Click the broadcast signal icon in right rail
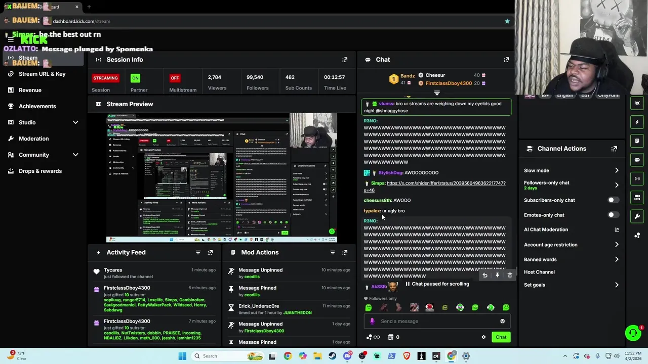The width and height of the screenshot is (648, 364). tap(637, 178)
